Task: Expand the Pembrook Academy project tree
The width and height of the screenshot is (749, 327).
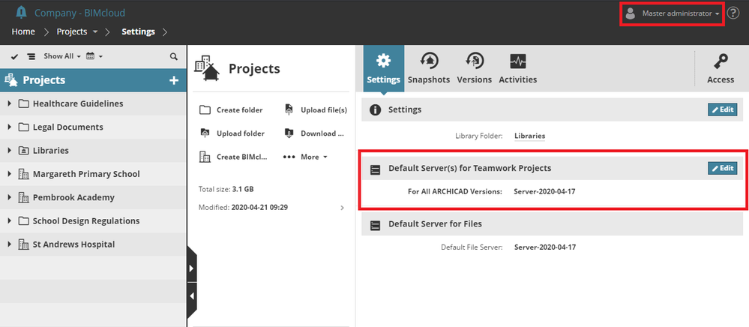Action: click(x=9, y=197)
